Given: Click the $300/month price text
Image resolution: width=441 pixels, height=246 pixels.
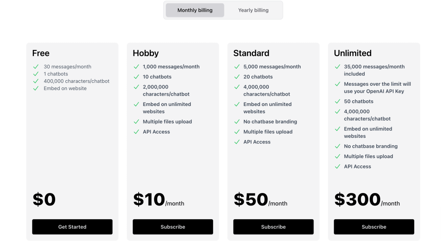Looking at the screenshot, I should [367, 199].
